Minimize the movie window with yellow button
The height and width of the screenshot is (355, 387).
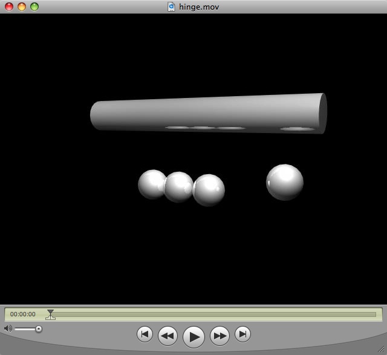(21, 7)
